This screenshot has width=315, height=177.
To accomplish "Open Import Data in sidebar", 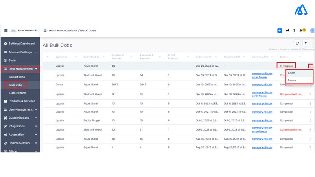I will (17, 77).
